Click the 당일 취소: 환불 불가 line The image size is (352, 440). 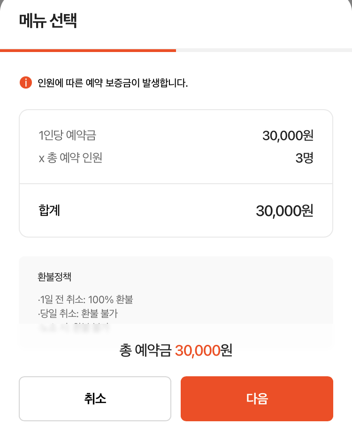click(78, 313)
